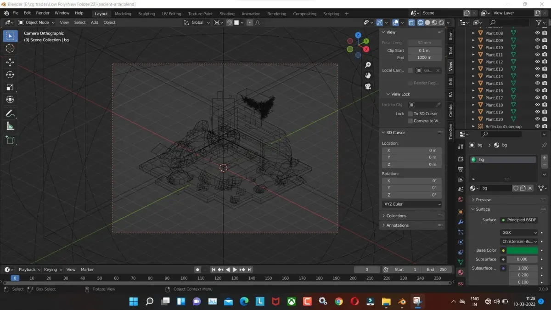Viewport: 551px width, 310px height.
Task: Open the Material properties tab icon
Action: (x=461, y=272)
